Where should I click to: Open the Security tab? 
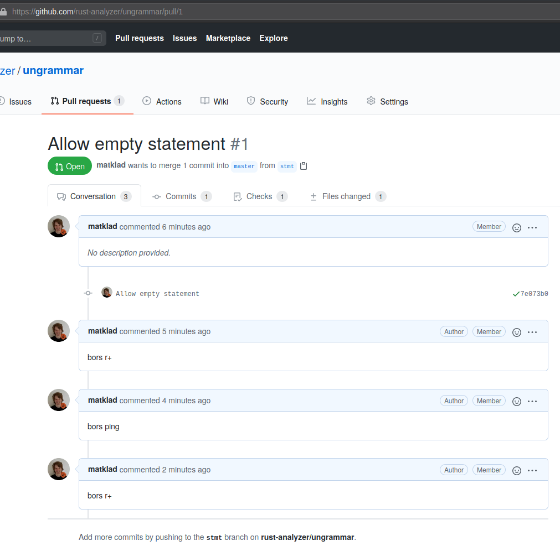pyautogui.click(x=268, y=102)
